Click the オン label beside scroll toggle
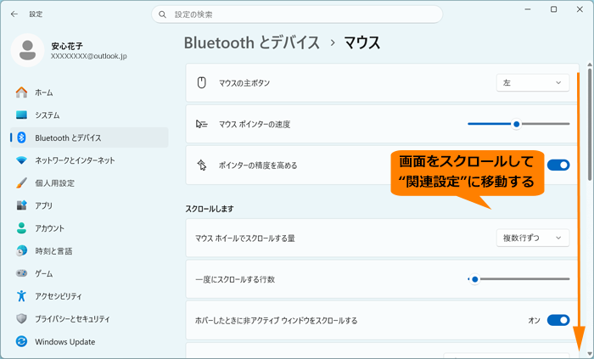Screen dimensions: 594x359 coord(534,320)
